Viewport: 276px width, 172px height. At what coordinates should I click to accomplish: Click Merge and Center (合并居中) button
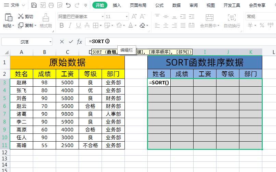(x=209, y=21)
